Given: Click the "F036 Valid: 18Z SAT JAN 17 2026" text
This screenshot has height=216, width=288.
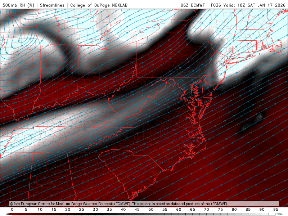Looking at the screenshot, I should (248, 5).
